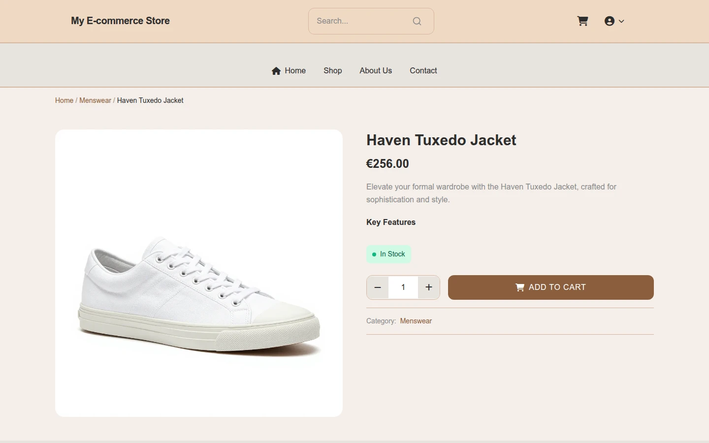Click the search magnifier icon
This screenshot has height=443, width=709.
(417, 21)
